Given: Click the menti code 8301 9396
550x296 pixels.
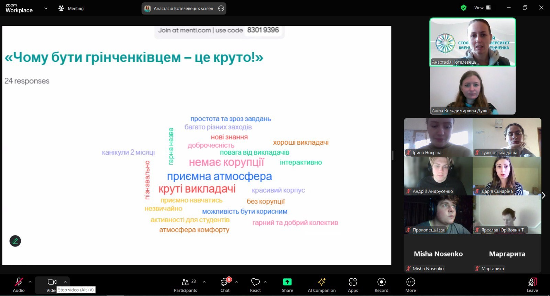Looking at the screenshot, I should tap(263, 30).
